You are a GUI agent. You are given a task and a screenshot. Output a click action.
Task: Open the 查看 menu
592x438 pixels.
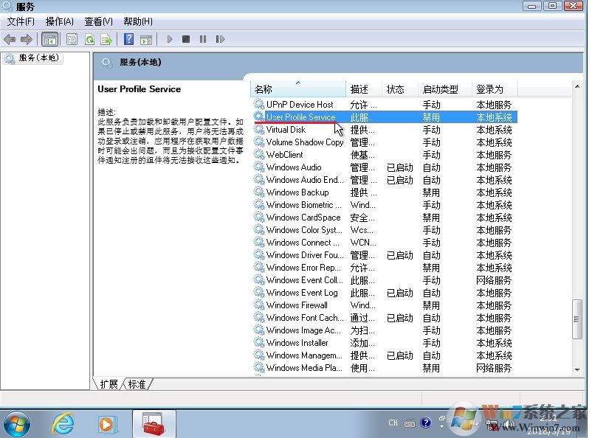[x=97, y=21]
